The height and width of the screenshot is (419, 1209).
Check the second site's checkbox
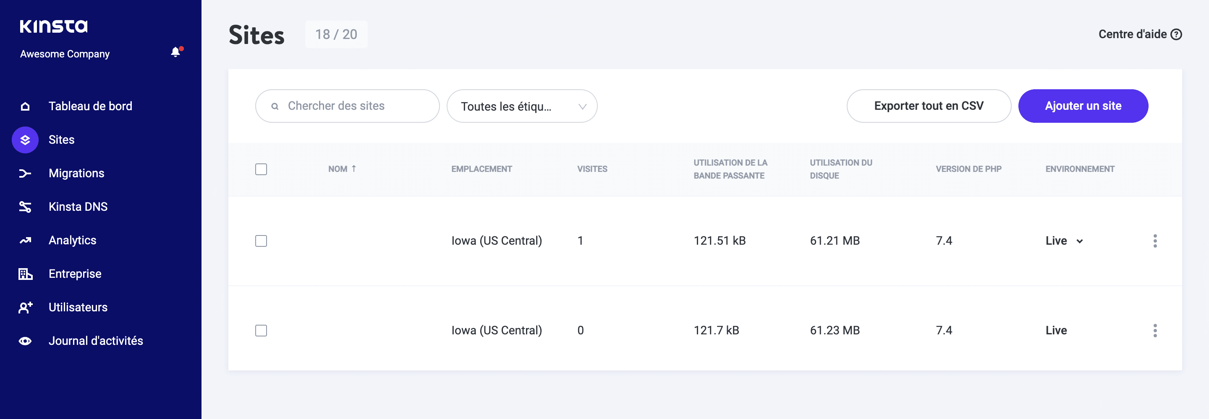pyautogui.click(x=261, y=330)
